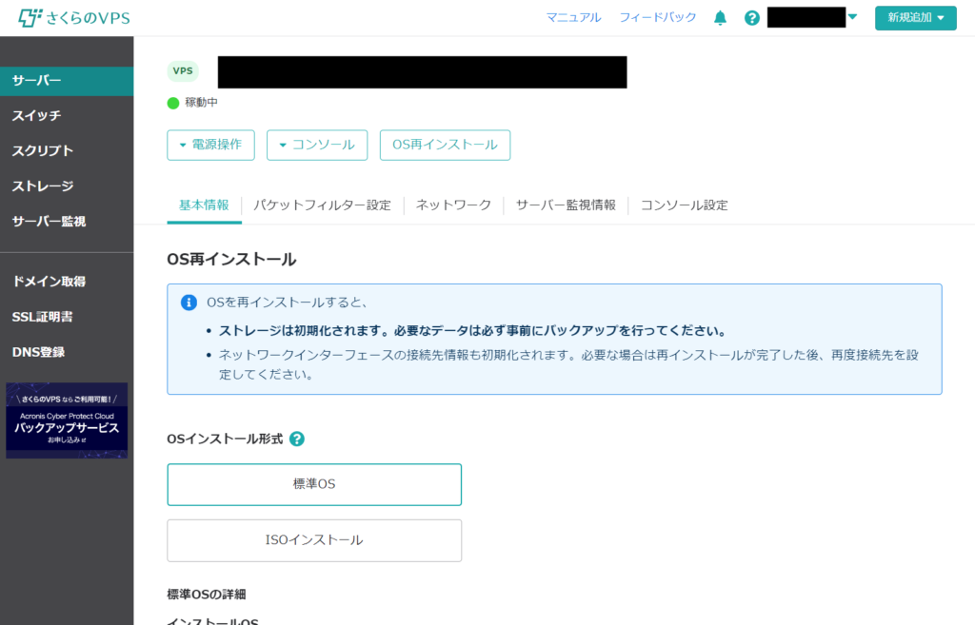Click the OS再インストール button
Viewport: 975px width, 625px height.
pos(446,145)
